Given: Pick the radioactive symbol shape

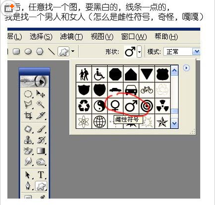Looking at the screenshot, I should [x=162, y=106].
